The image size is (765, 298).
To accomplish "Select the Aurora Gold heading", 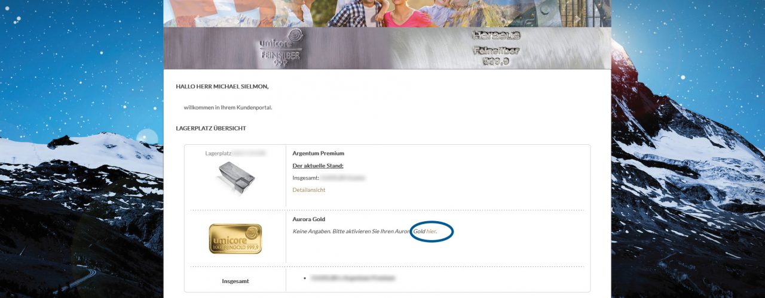I will pos(308,219).
